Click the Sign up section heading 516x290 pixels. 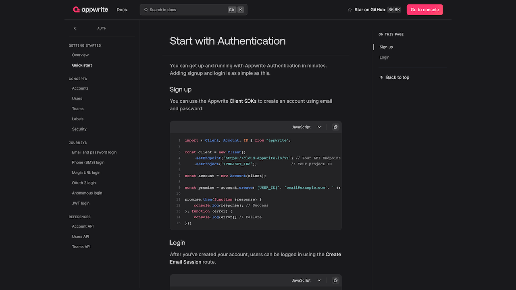pyautogui.click(x=181, y=89)
